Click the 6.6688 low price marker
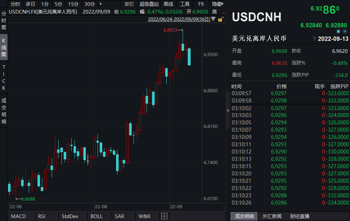Image resolution: width=350 pixels, height=221 pixels. click(28, 199)
